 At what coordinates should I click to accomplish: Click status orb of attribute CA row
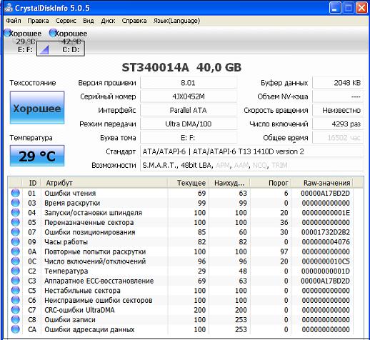[x=16, y=329]
